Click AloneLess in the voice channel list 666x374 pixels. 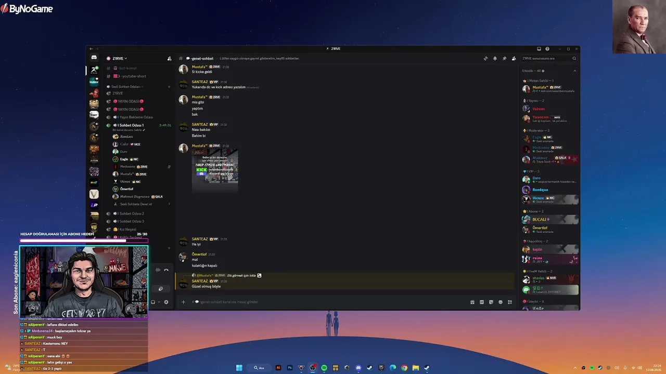pyautogui.click(x=126, y=137)
